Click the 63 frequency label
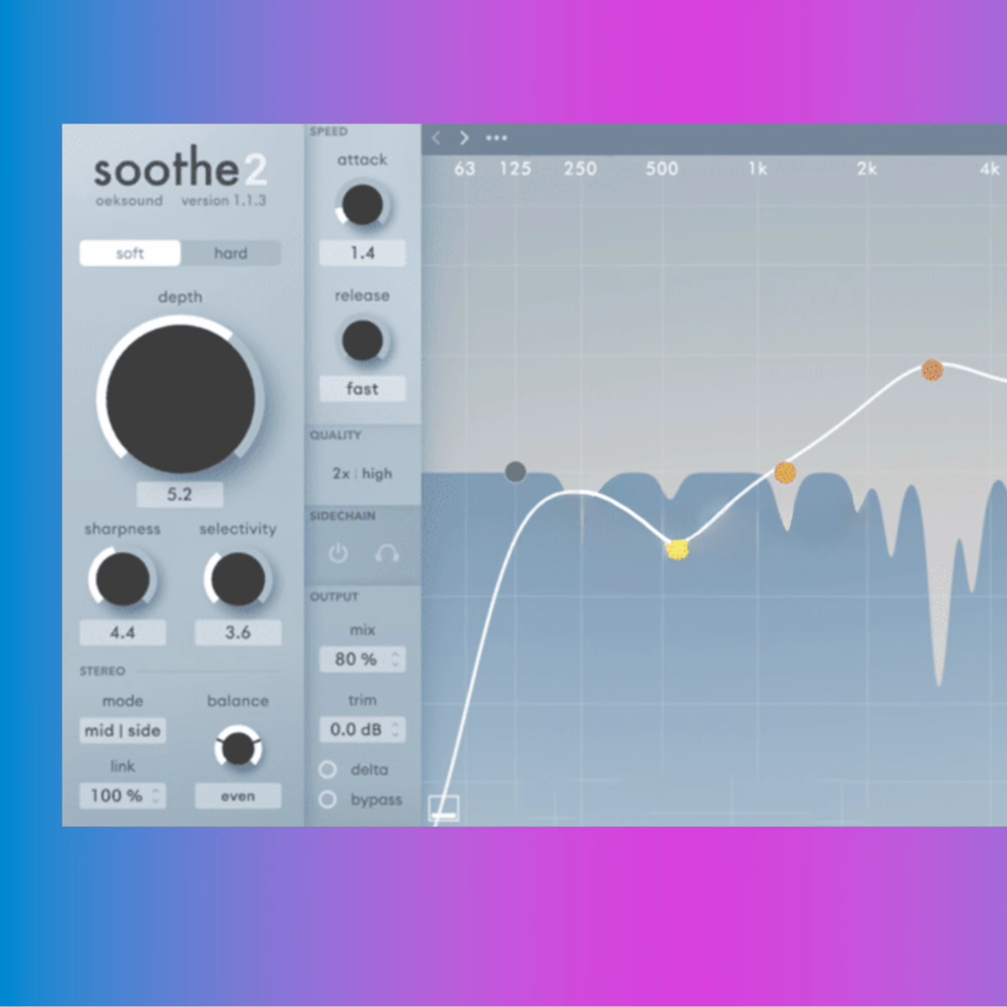 tap(465, 169)
